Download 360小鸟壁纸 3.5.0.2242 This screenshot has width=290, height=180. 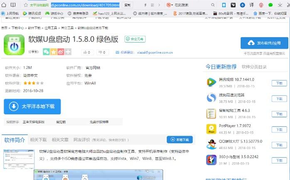tap(279, 161)
